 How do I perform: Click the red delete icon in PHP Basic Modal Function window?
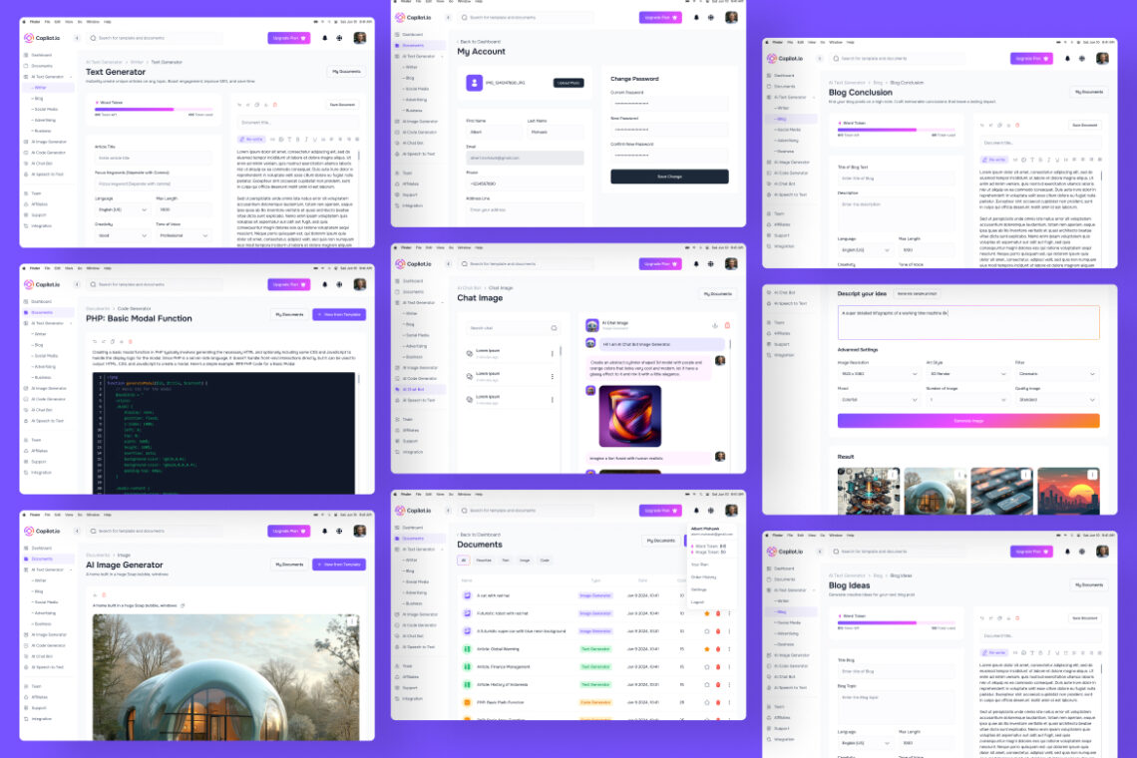tap(130, 341)
